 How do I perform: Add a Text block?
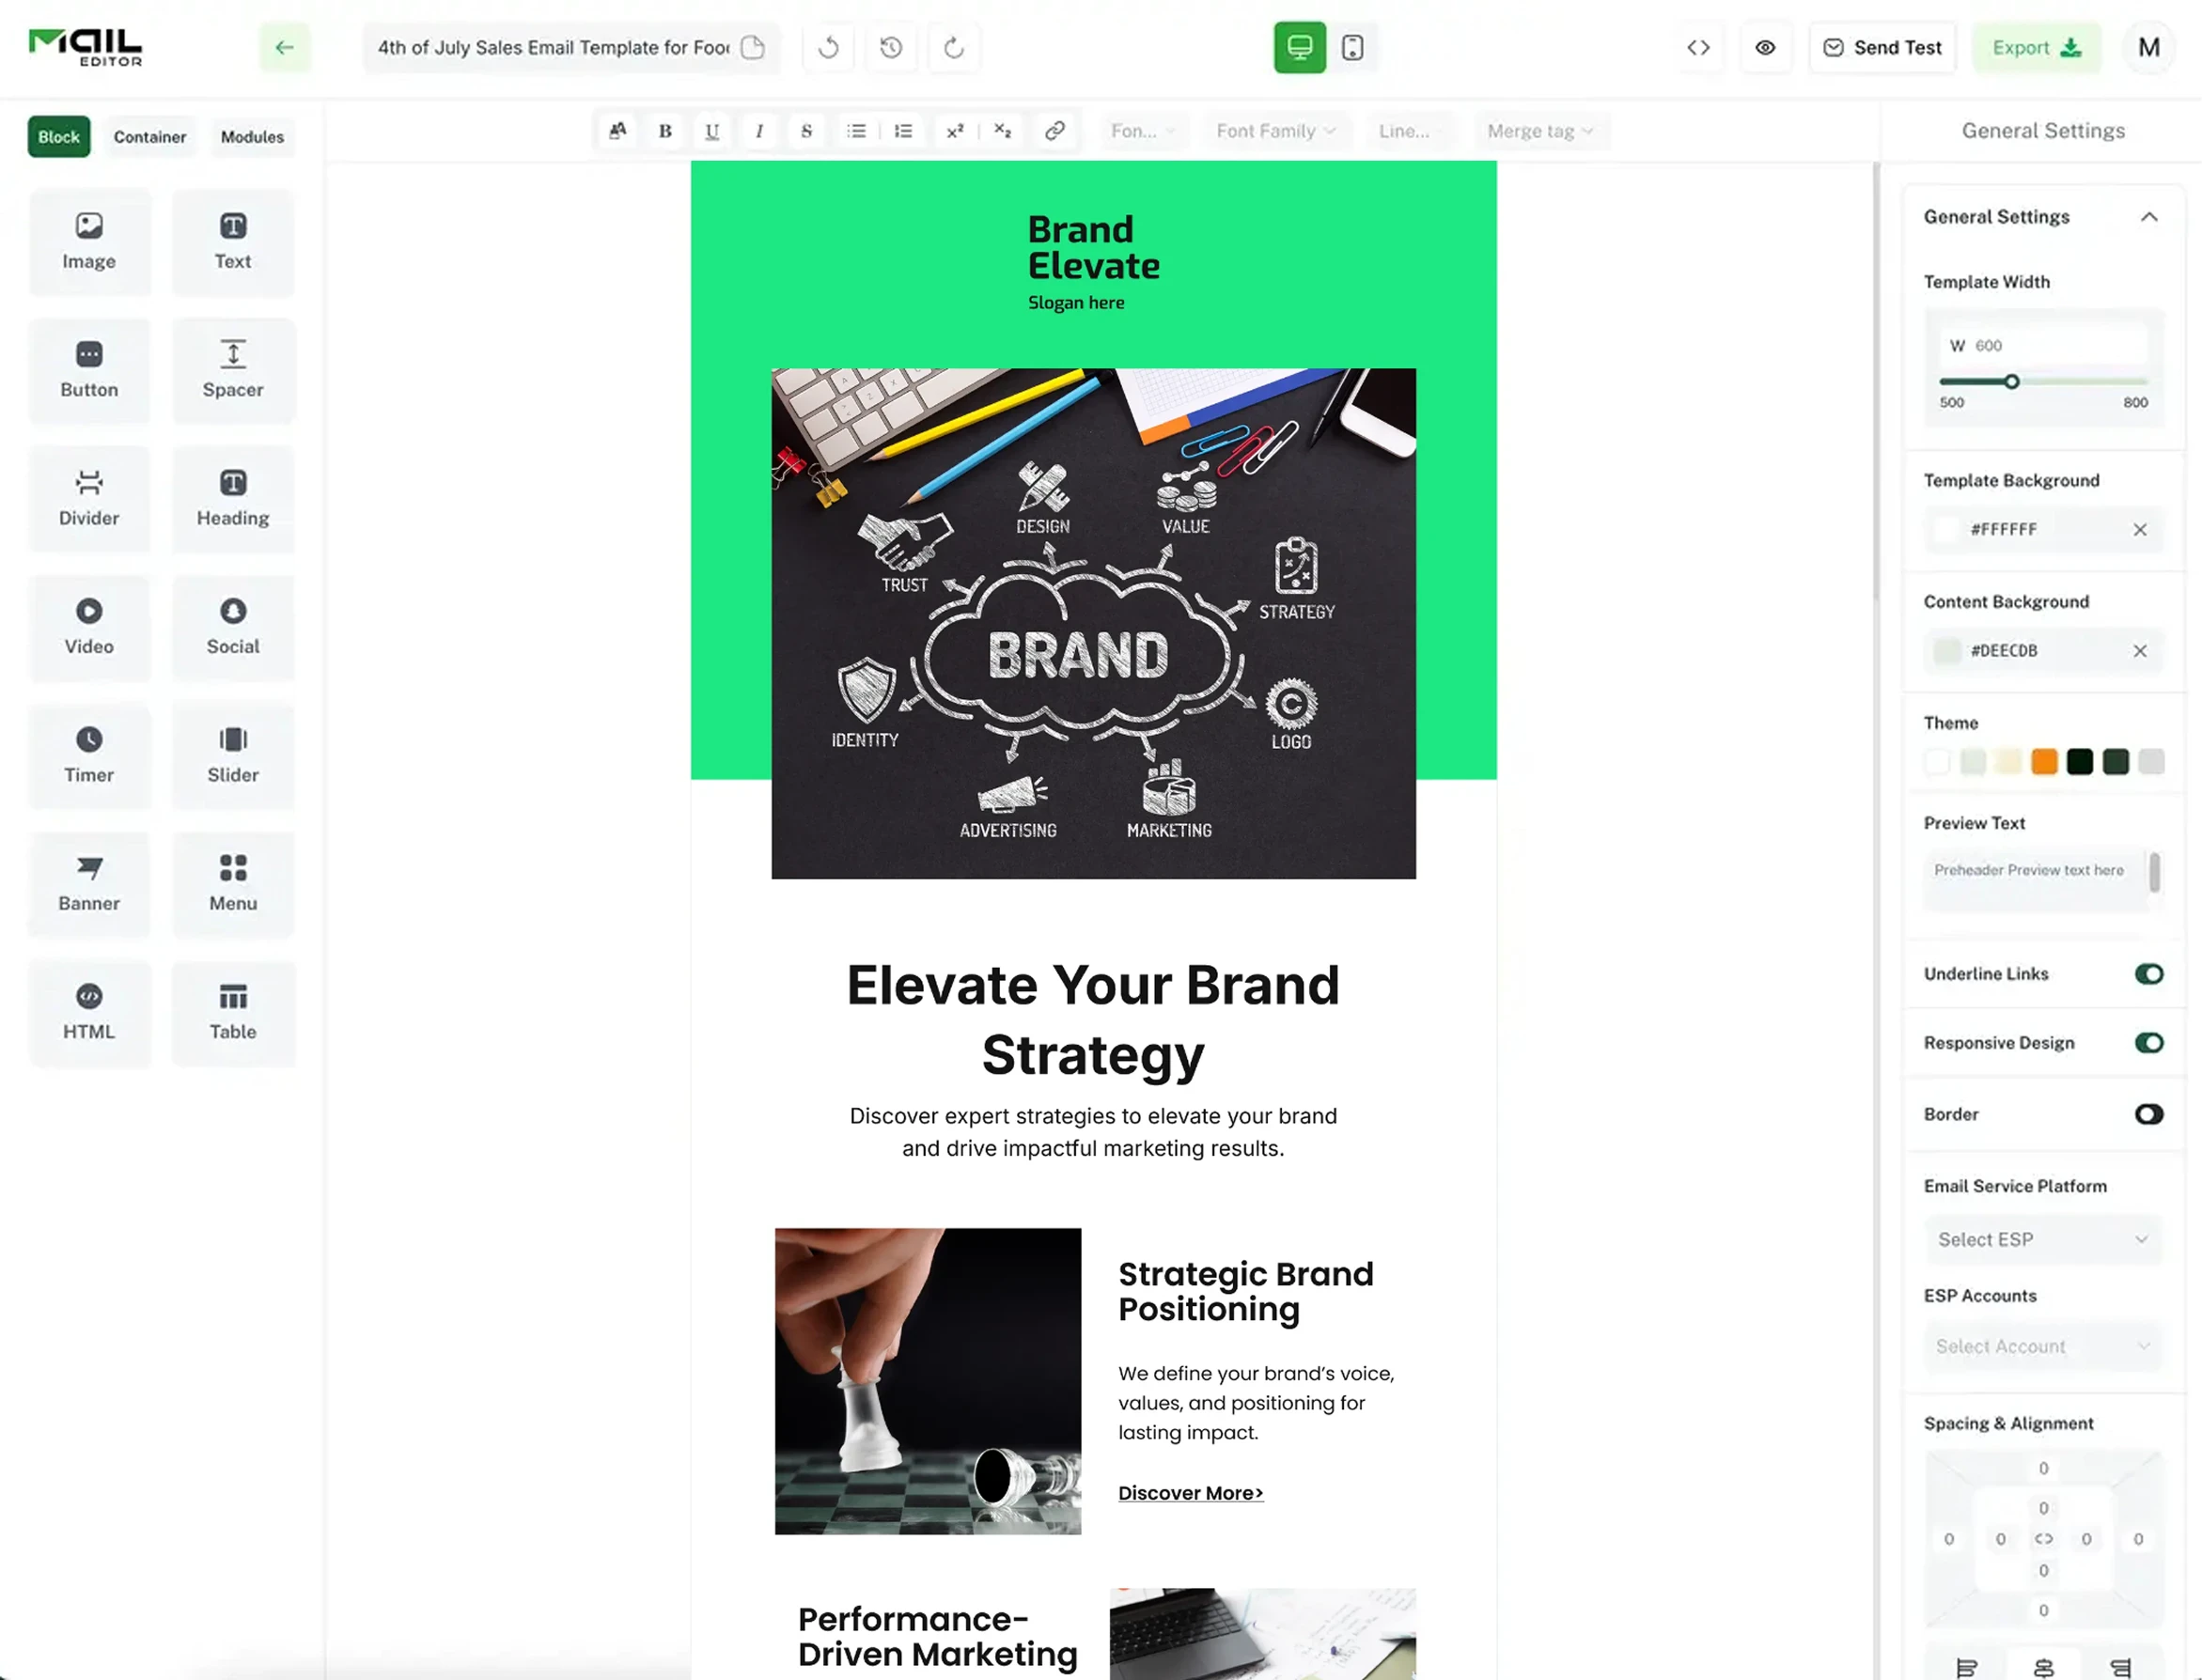click(x=233, y=242)
